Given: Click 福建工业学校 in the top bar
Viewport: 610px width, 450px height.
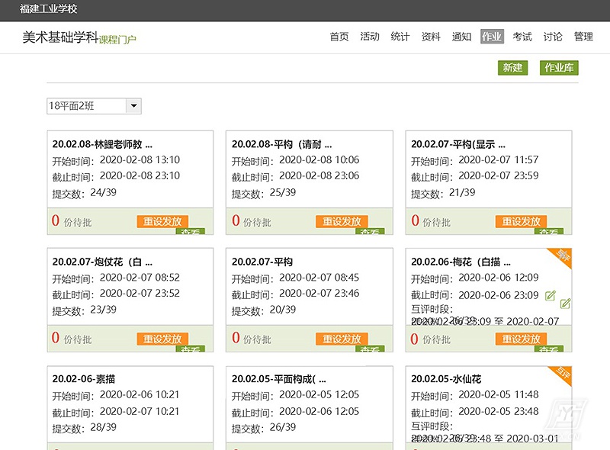Looking at the screenshot, I should pos(48,9).
